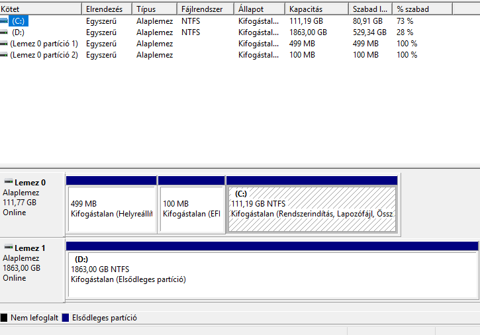Sort by the Fájlrendszer column header

point(206,9)
